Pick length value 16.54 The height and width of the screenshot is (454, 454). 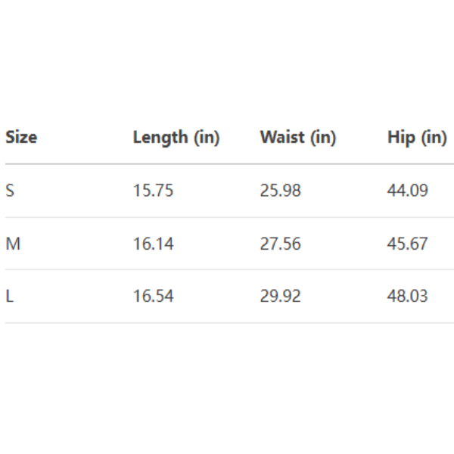tap(153, 297)
